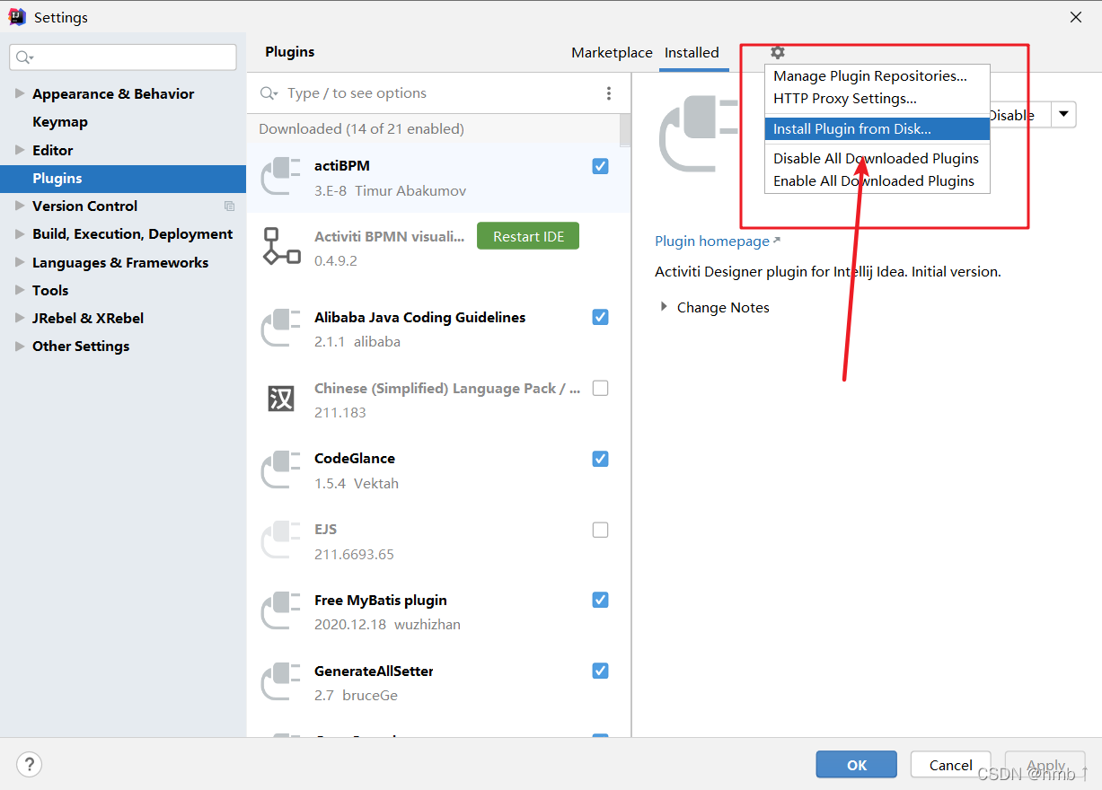Uncheck the Free MyBatis plugin
Viewport: 1102px width, 790px height.
click(601, 600)
